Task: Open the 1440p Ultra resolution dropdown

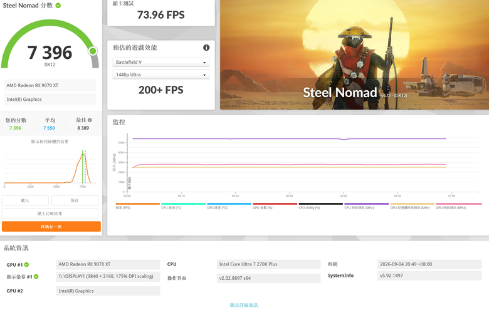Action: (160, 75)
